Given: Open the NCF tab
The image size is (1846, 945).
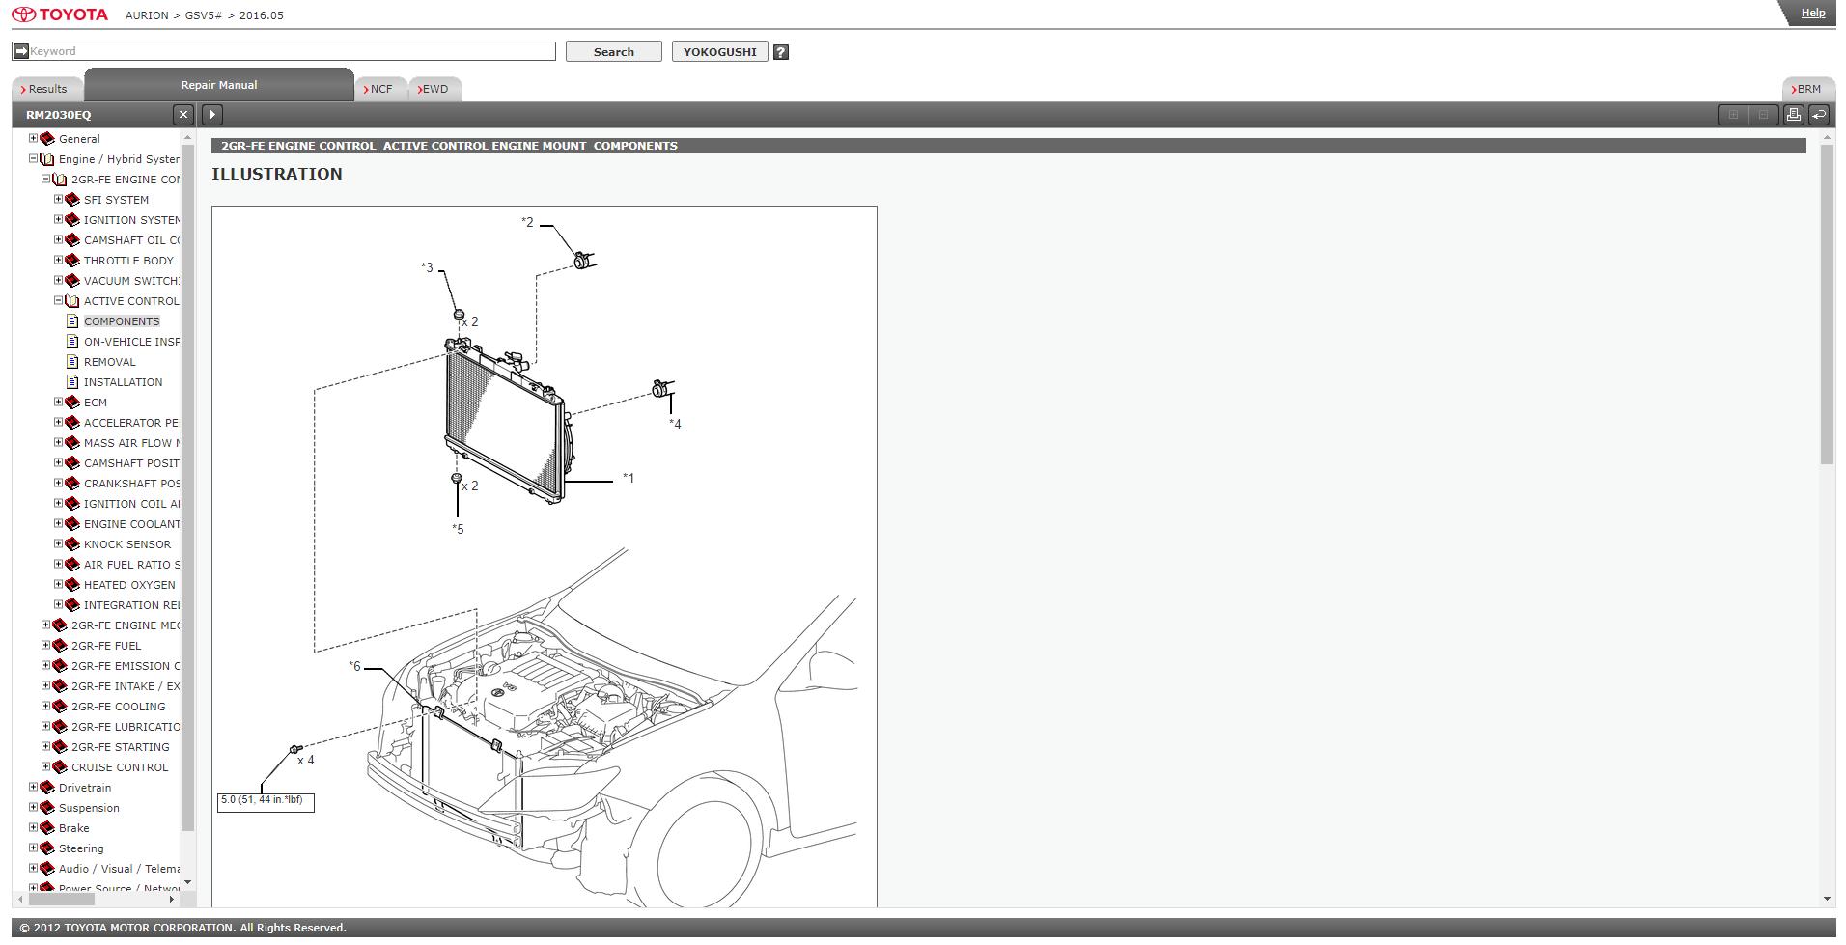Looking at the screenshot, I should [380, 89].
